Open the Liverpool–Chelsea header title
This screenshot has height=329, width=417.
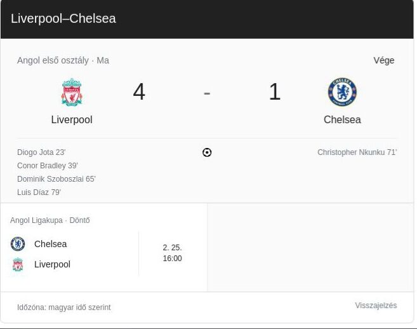point(63,18)
